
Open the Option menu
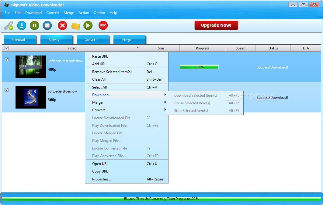click(x=99, y=13)
